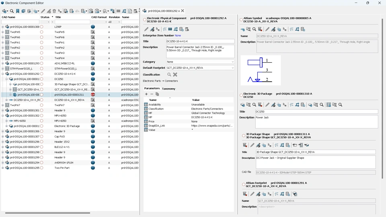
Task: Collapse the prd-DSQAL100-00001292 tree node
Action: click(x=3, y=74)
